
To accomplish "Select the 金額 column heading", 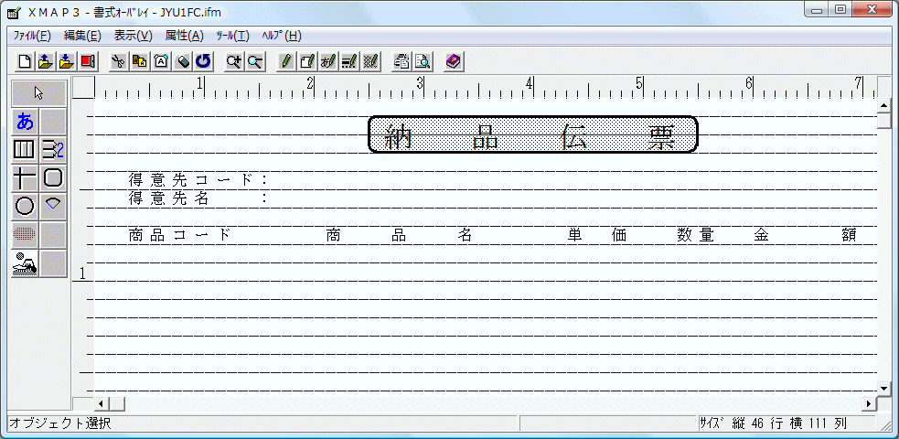I will pos(805,235).
